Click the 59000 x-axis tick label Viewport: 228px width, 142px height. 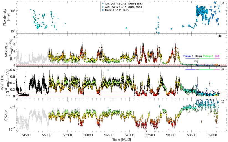pos(212,135)
